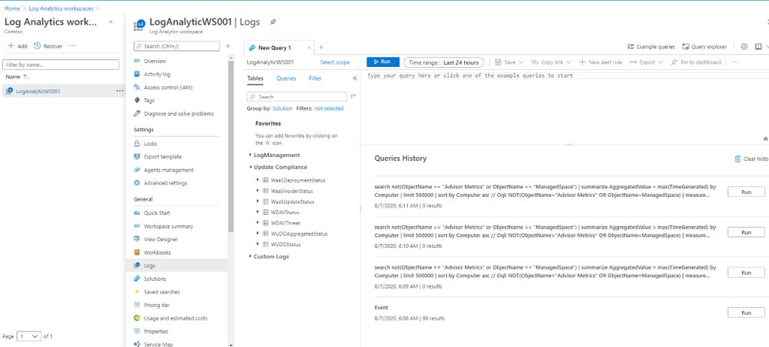This screenshot has width=769, height=347.
Task: Expand the WDAVStatus table
Action: (258, 212)
